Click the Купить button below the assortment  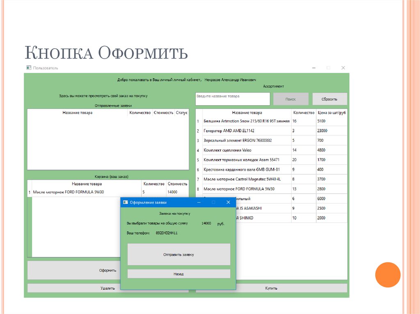point(271,288)
